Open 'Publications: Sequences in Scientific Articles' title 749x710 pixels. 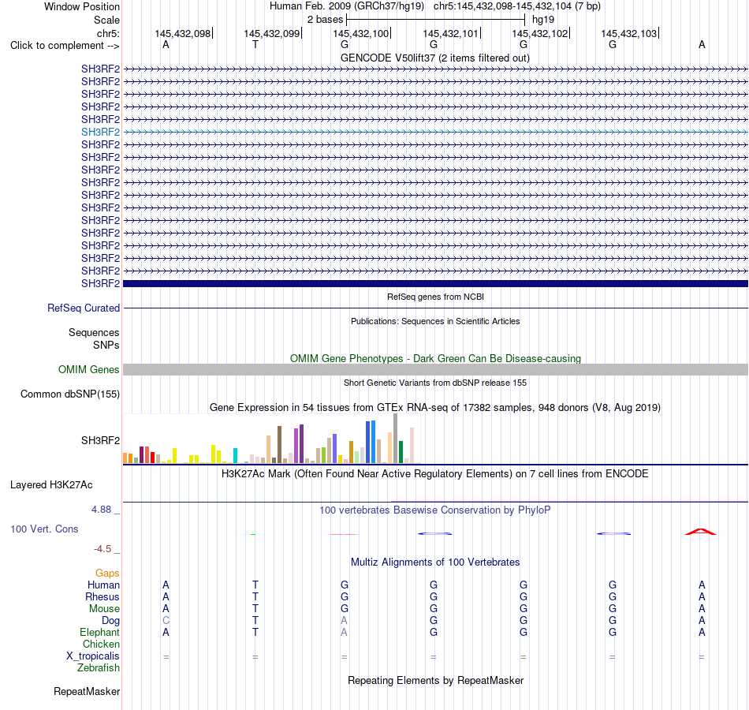435,321
